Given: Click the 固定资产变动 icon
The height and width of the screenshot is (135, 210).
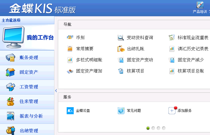Looking at the screenshot, I should coord(121,60).
